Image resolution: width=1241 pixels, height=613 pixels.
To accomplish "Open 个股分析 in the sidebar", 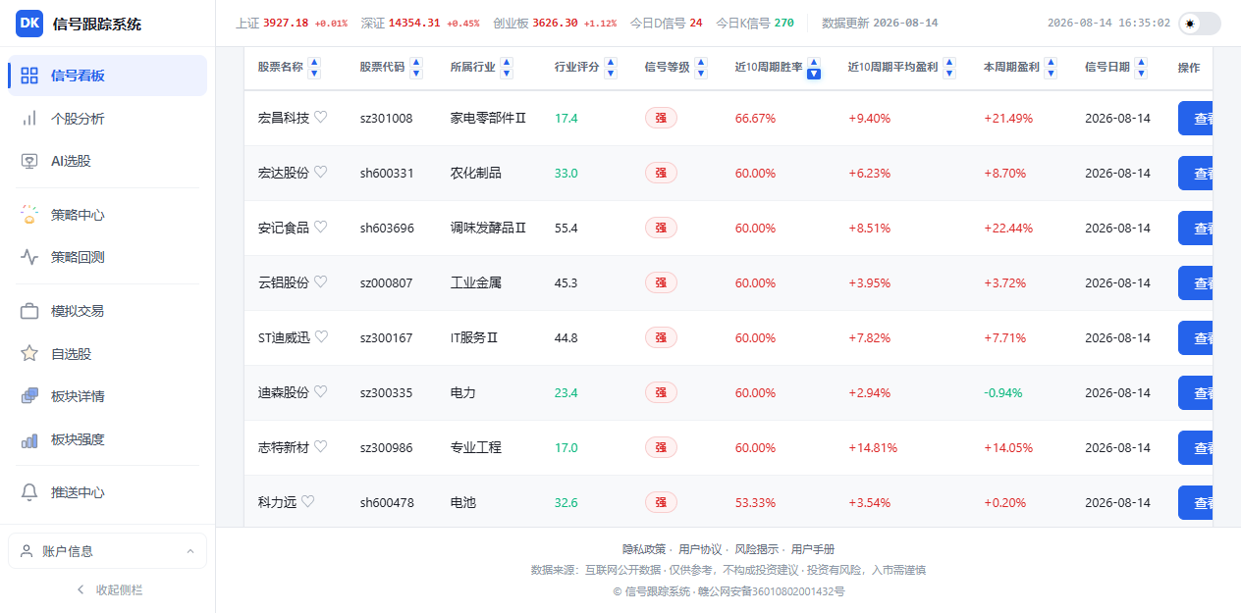I will coord(108,119).
